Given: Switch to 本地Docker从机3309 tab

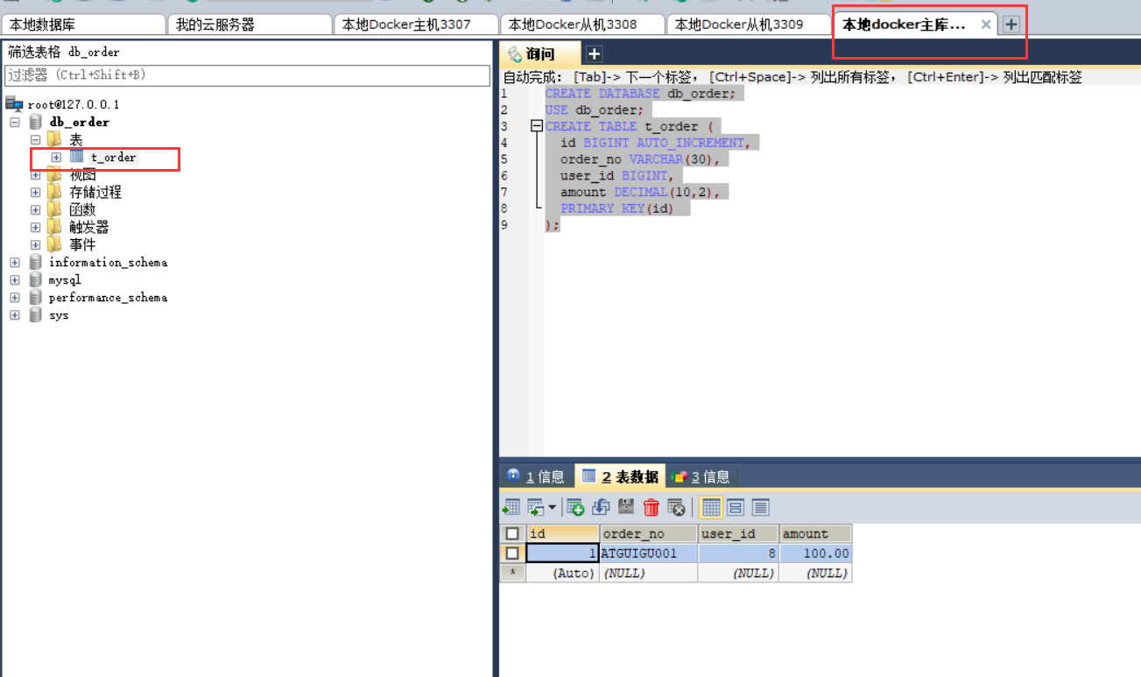Looking at the screenshot, I should click(749, 25).
